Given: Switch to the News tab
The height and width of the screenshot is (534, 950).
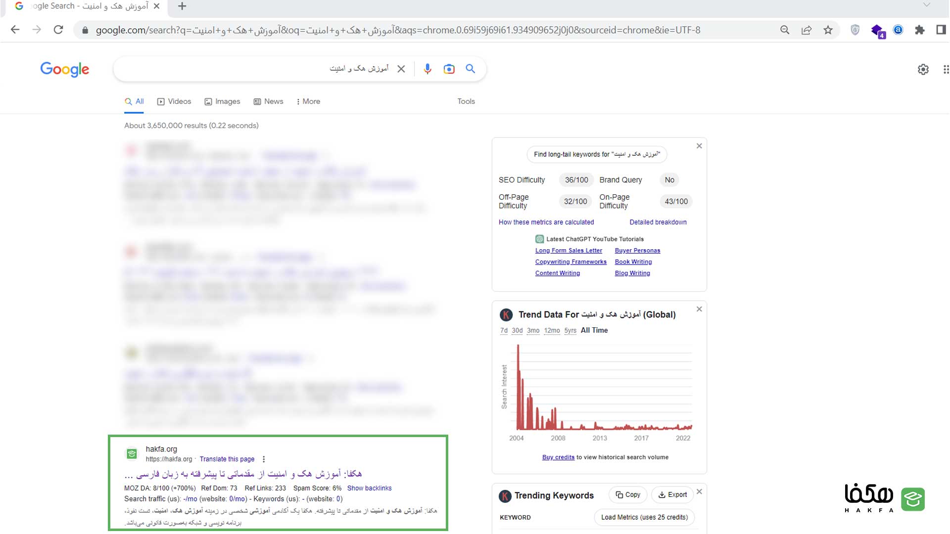Looking at the screenshot, I should (268, 101).
